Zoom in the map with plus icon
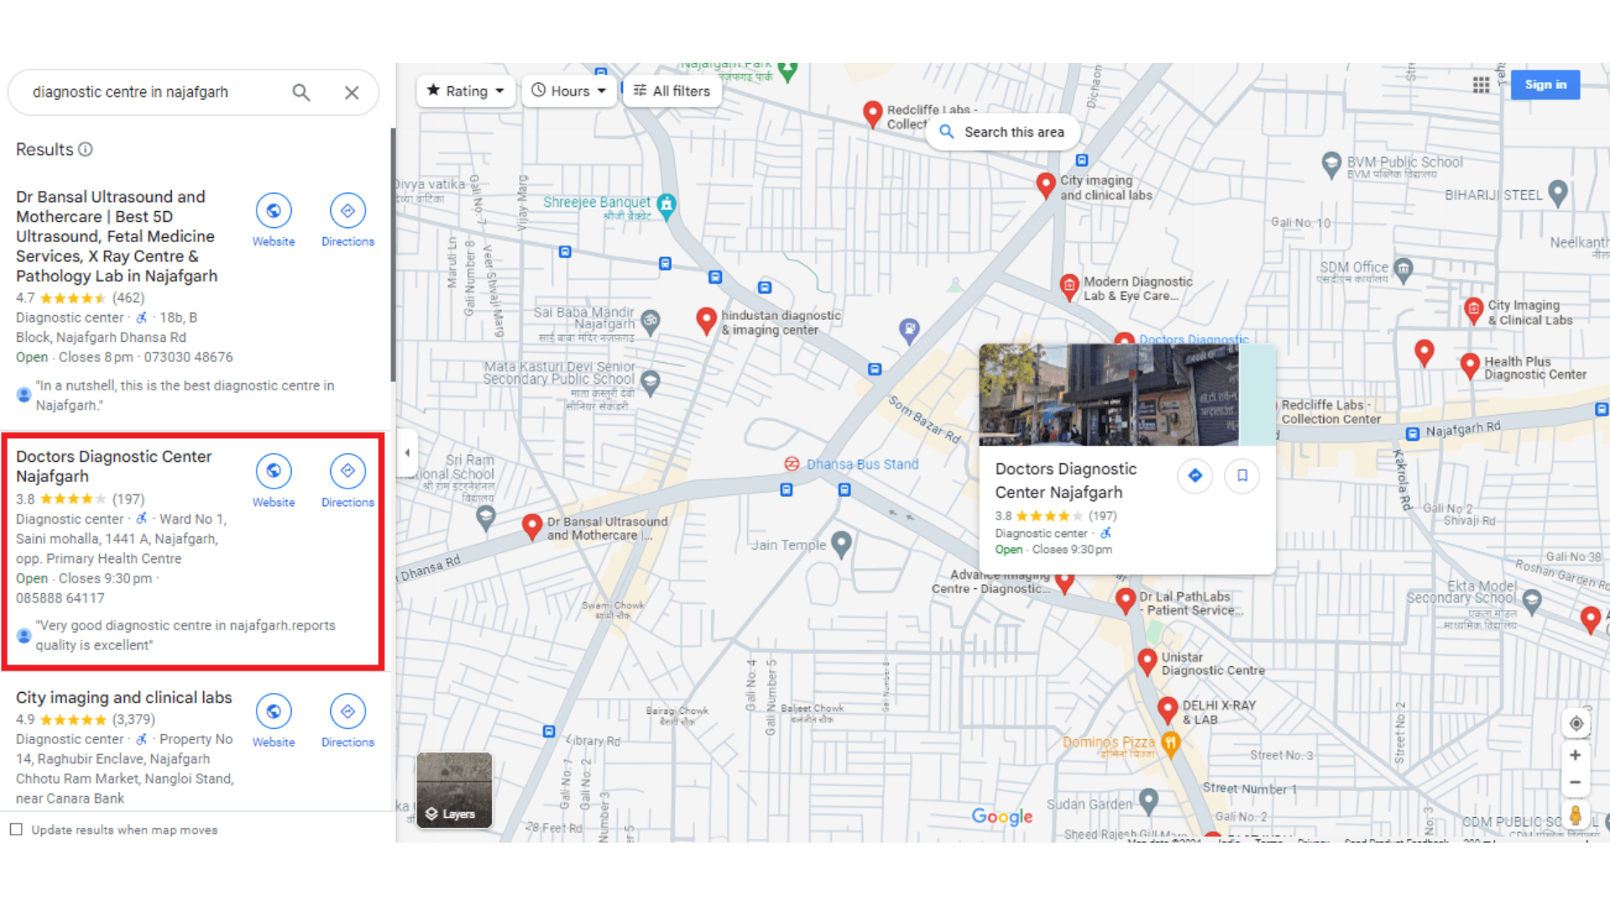The width and height of the screenshot is (1610, 905). (1576, 755)
